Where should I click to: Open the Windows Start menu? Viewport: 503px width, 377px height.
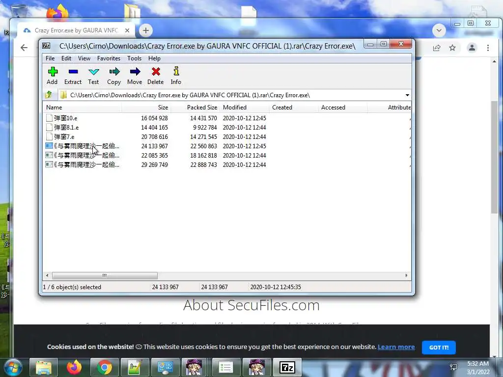point(12,367)
